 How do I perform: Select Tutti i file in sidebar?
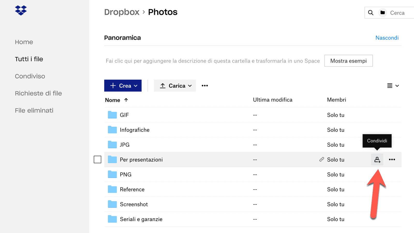[x=29, y=59]
